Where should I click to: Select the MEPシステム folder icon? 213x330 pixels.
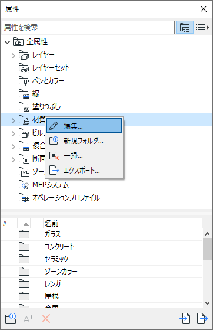tap(24, 185)
